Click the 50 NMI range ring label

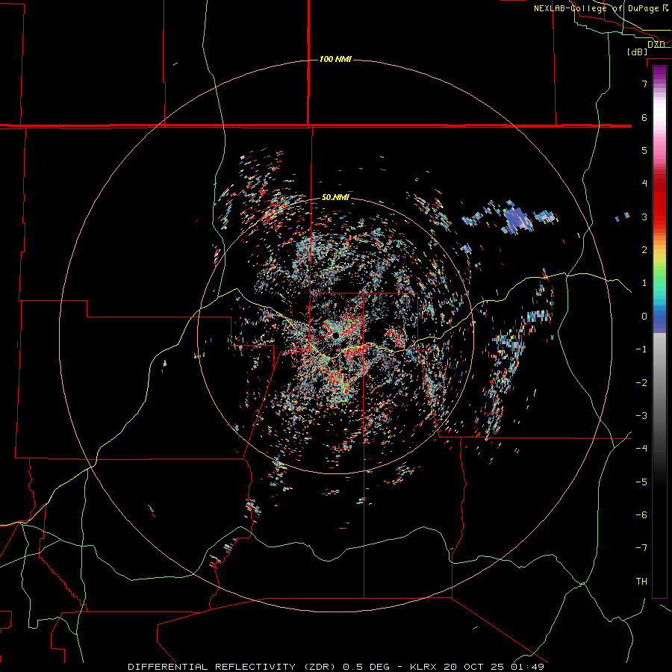click(335, 197)
